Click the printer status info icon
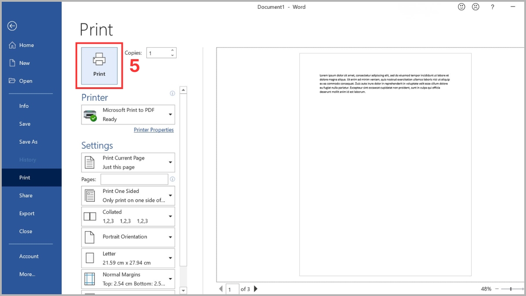The image size is (526, 296). click(x=172, y=93)
